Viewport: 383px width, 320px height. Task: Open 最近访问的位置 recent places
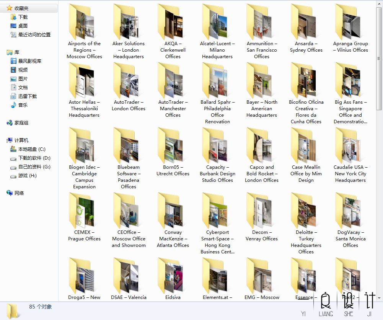pos(31,34)
